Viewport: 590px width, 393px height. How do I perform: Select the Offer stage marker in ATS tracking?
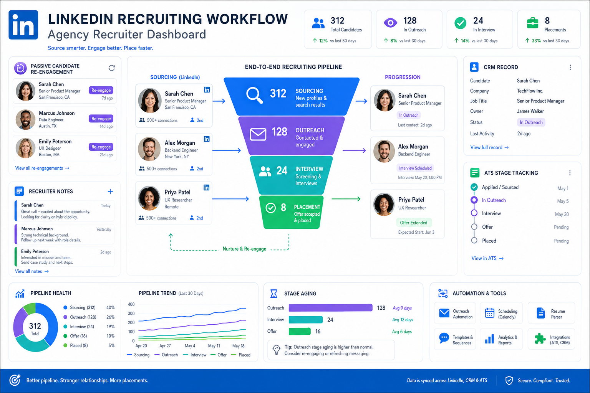point(474,227)
